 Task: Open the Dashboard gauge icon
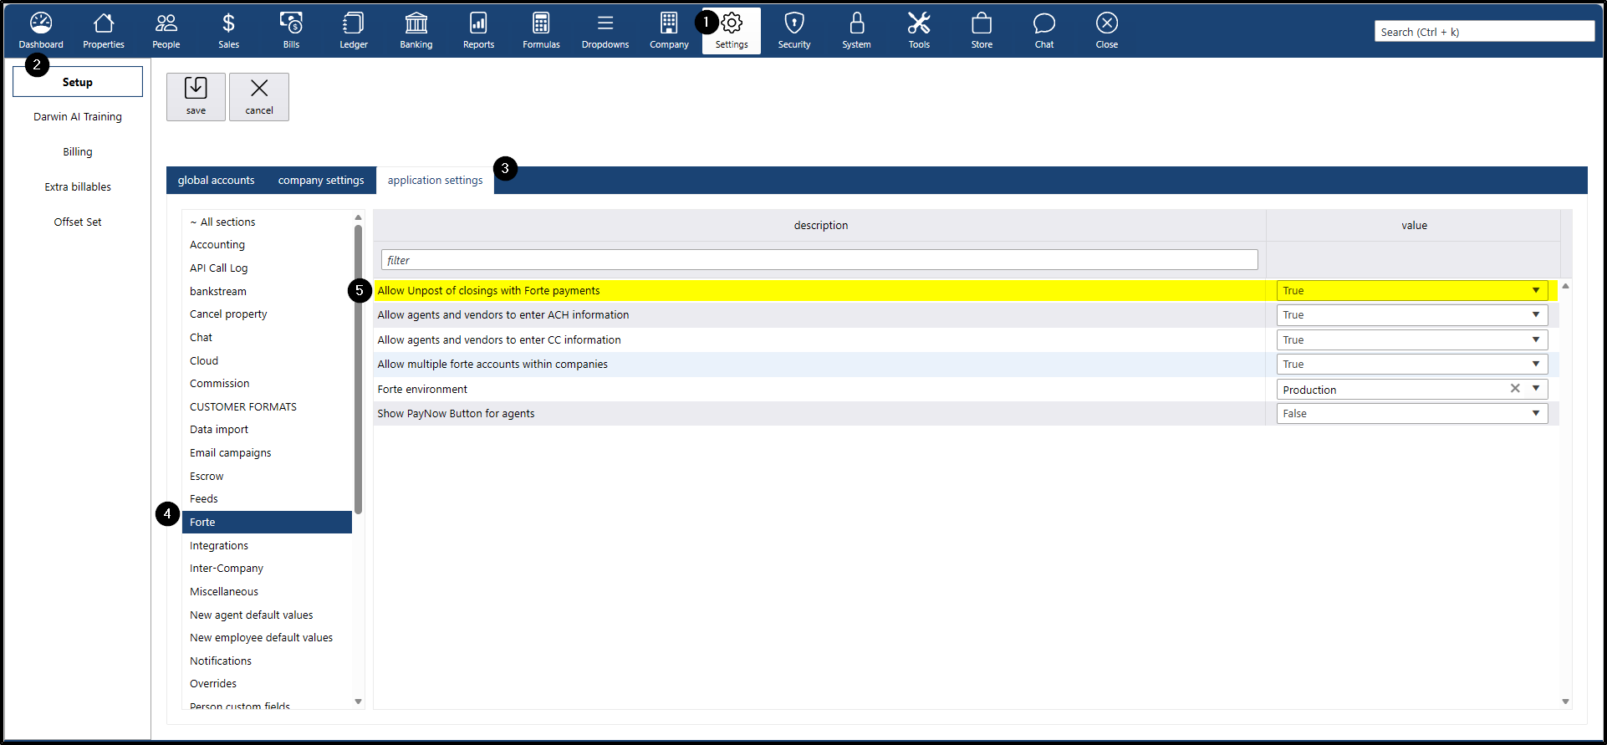pyautogui.click(x=41, y=23)
